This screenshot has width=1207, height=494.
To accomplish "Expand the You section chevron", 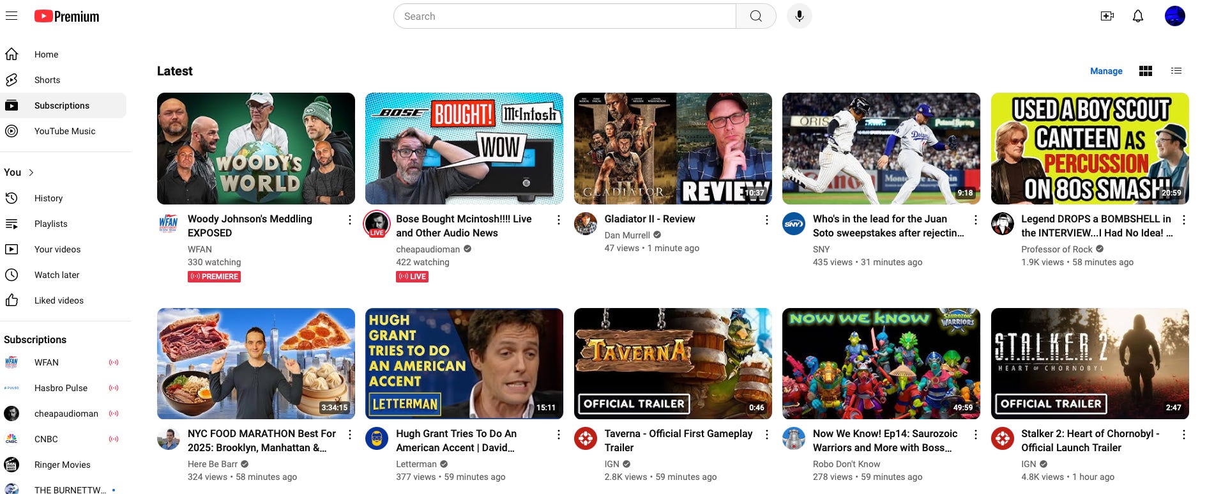I will point(31,173).
